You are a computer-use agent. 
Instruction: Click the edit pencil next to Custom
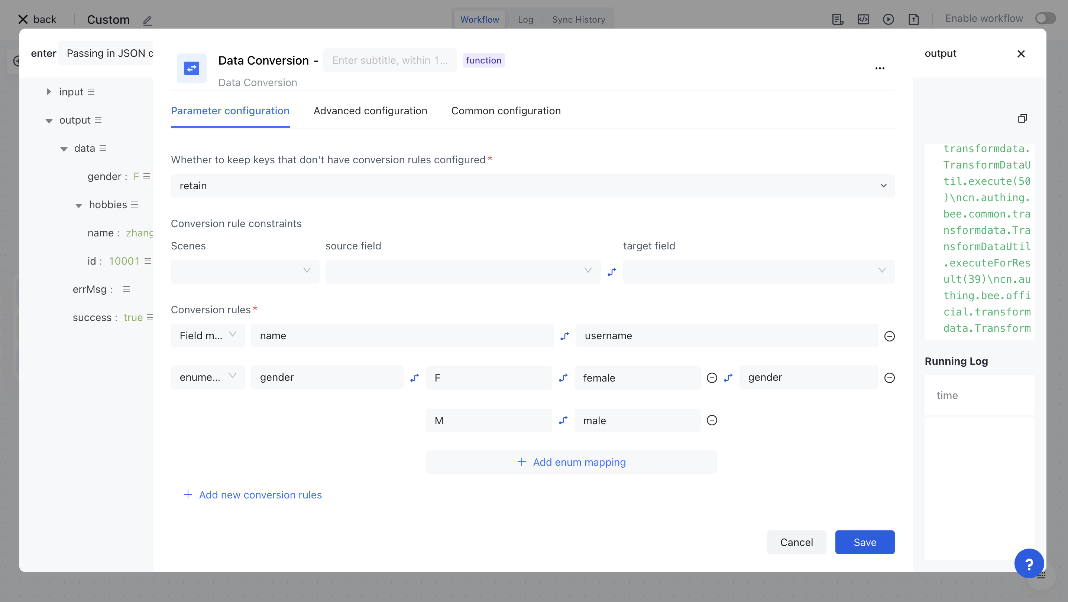148,20
